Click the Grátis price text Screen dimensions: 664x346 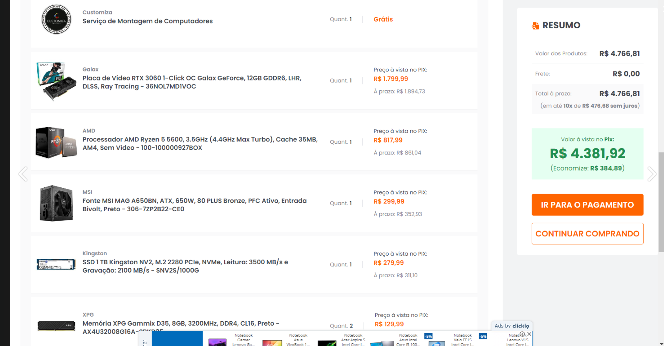point(383,19)
